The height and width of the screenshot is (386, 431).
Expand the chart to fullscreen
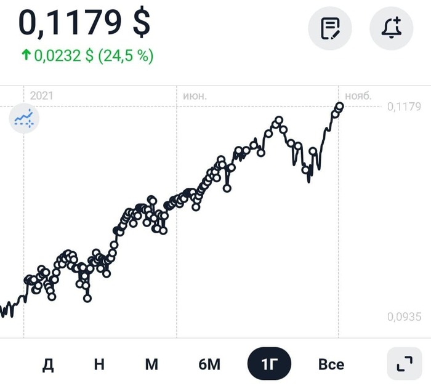[405, 364]
